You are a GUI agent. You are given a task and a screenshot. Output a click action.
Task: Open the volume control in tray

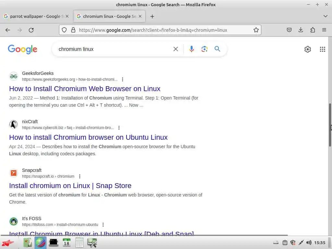309,243
